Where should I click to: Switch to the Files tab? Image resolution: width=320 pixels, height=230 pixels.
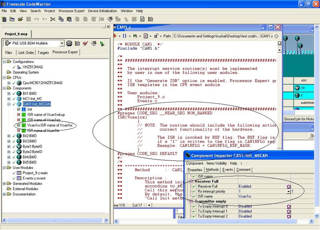coord(9,52)
